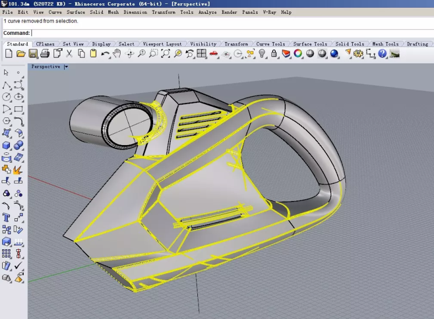Image resolution: width=434 pixels, height=319 pixels.
Task: Click the color wheel icon in the toolbar
Action: pos(298,54)
